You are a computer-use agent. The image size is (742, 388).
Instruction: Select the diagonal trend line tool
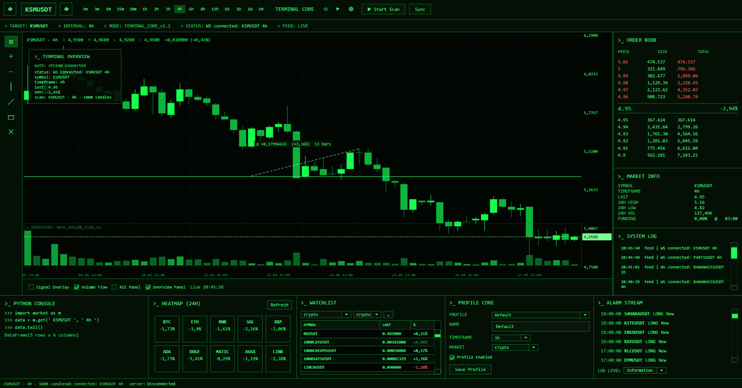coord(11,101)
